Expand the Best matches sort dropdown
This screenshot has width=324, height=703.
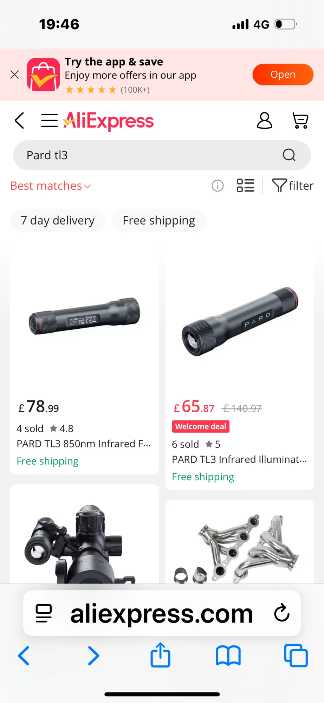pyautogui.click(x=51, y=186)
